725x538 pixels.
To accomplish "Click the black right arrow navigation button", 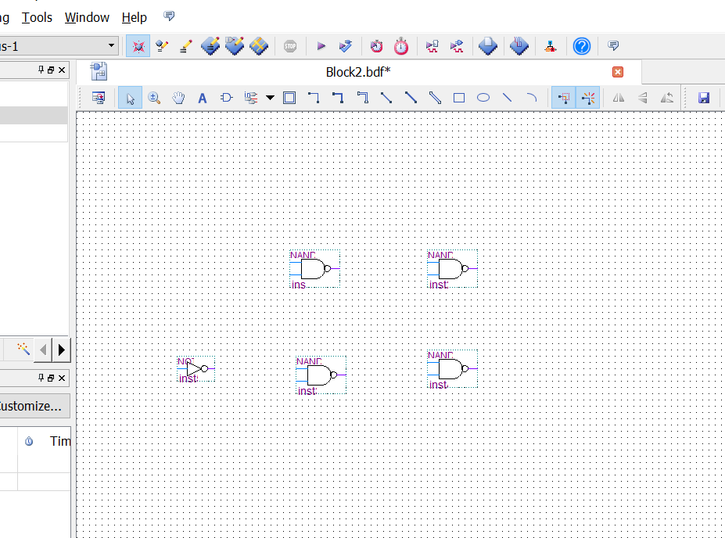I will [61, 350].
